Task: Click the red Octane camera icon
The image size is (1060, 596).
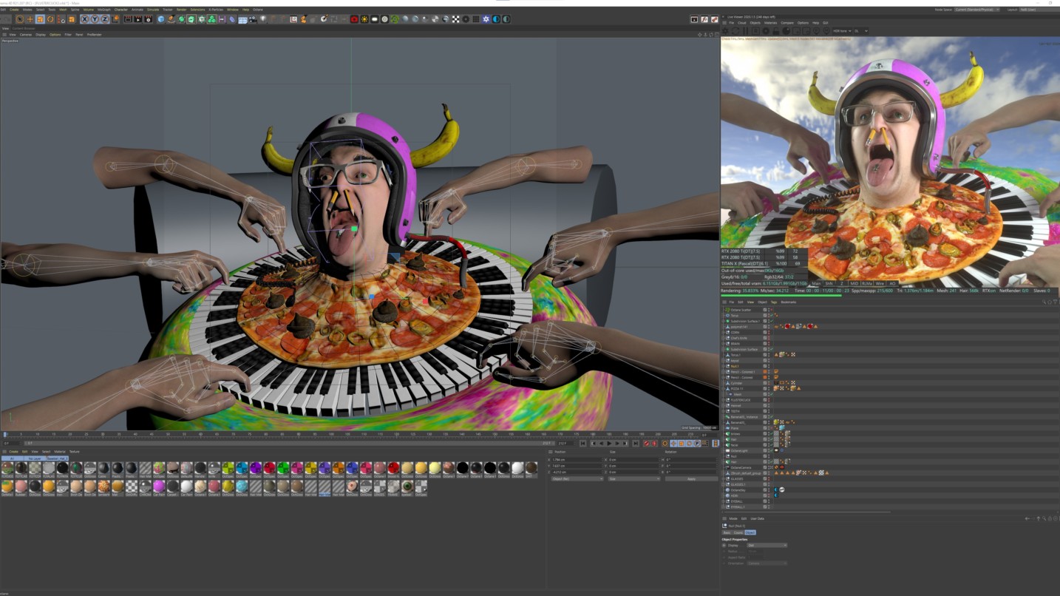Action: [354, 19]
